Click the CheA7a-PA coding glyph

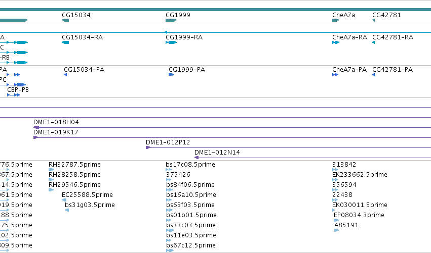[335, 75]
